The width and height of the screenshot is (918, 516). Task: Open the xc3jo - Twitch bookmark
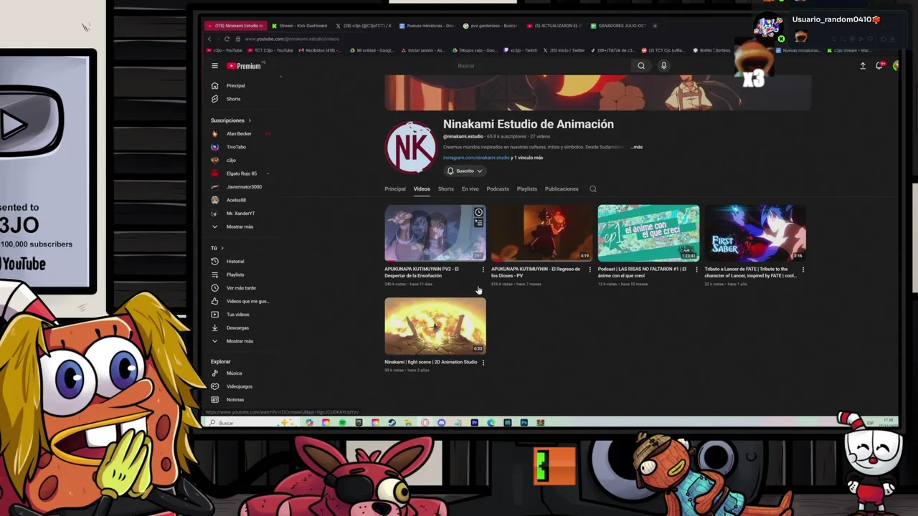click(x=521, y=51)
